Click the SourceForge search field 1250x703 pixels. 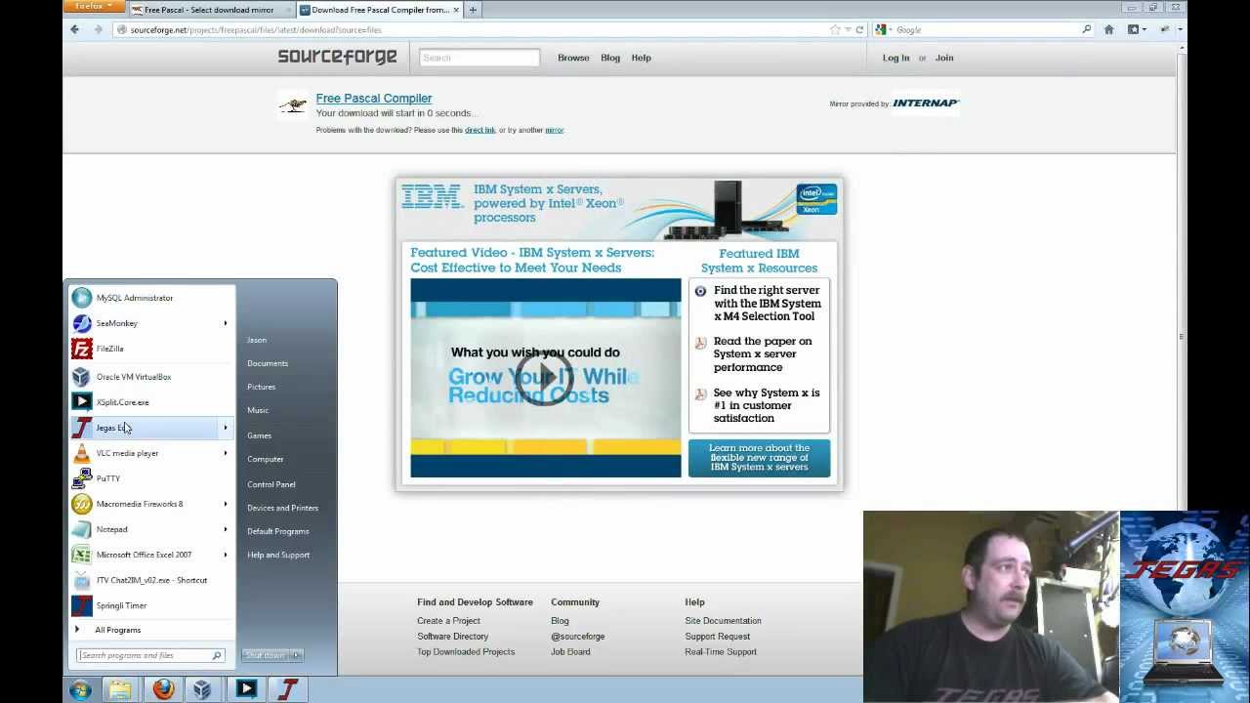pos(479,58)
